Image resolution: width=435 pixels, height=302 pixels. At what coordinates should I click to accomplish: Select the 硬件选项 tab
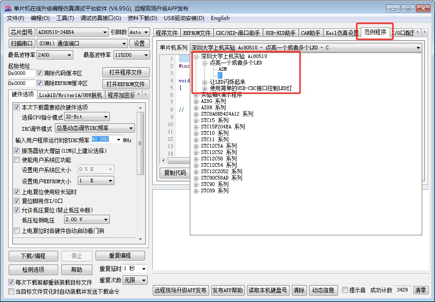(x=23, y=95)
